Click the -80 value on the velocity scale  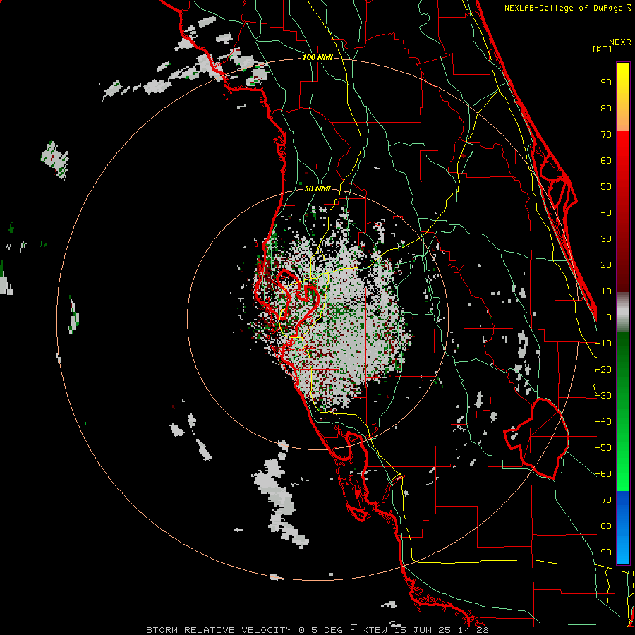point(603,526)
